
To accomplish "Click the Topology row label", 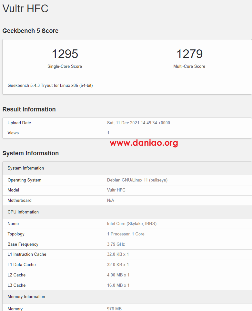I will [16, 234].
